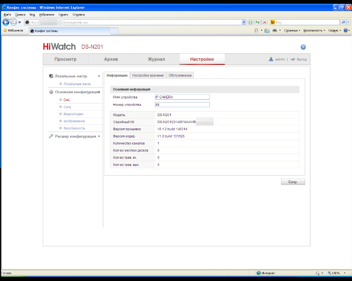Open the Страница command menu

(292, 30)
